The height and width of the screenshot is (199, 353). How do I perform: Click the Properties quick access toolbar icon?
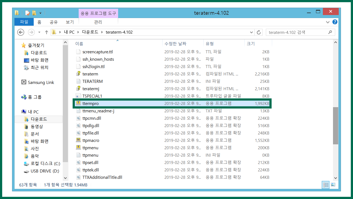tap(27, 13)
